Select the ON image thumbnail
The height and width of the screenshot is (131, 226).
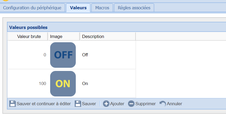[x=63, y=84]
